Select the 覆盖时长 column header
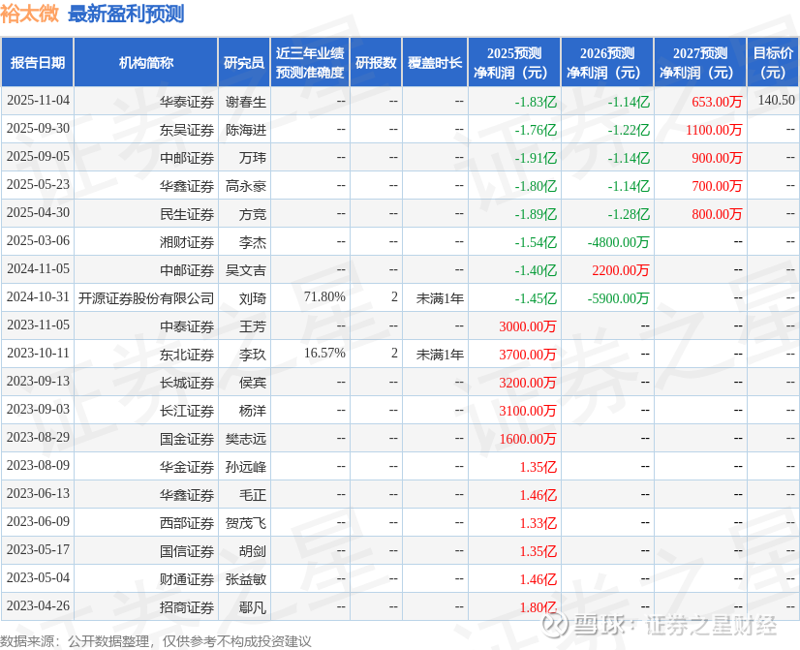800x650 pixels. (x=435, y=62)
